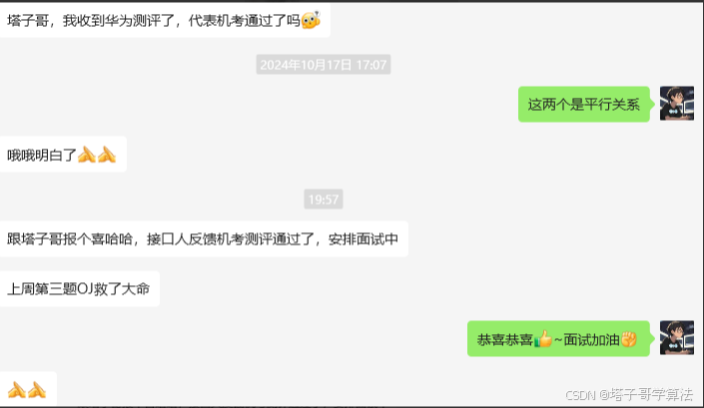Click the thumbs-up emoji in green bubble
The height and width of the screenshot is (408, 704).
coord(543,339)
